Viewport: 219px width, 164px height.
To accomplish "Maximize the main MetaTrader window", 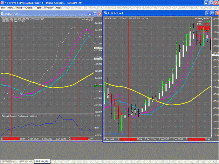I will (211, 3).
